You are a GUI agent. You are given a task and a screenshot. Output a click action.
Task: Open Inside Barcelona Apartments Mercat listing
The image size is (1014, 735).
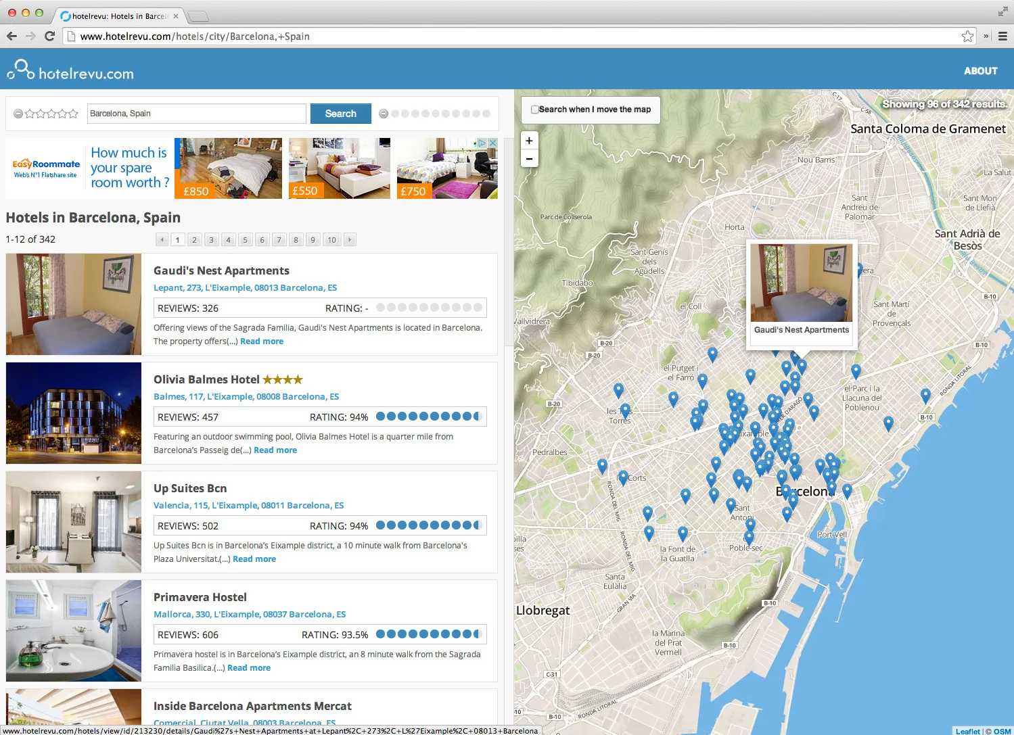252,706
